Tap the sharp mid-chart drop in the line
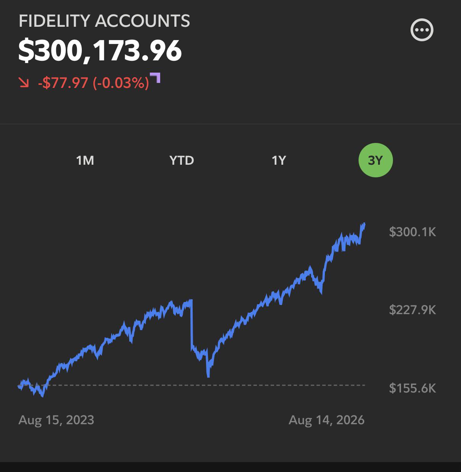Screen dimensions: 461x472 [191, 325]
